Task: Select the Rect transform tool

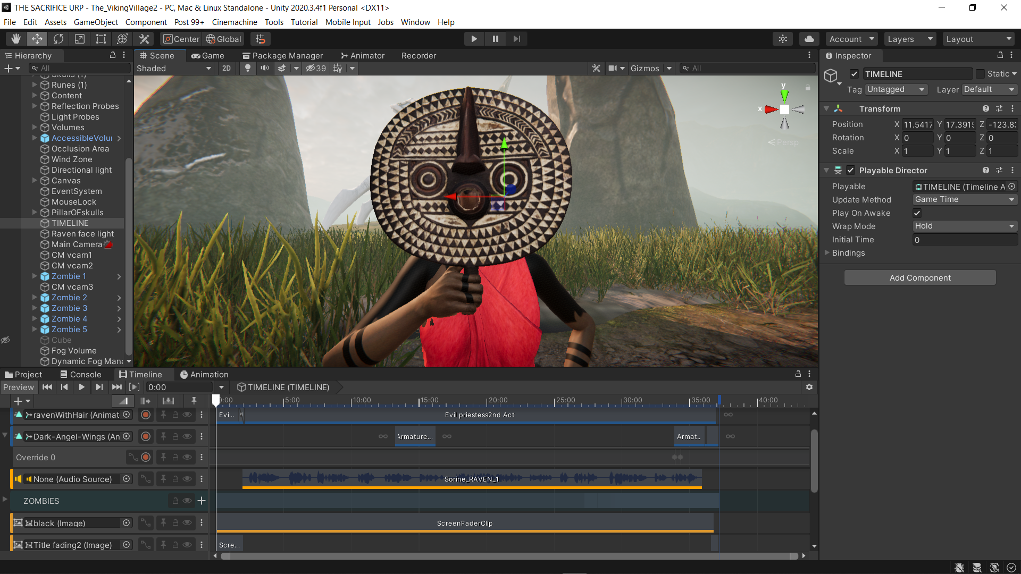Action: [101, 39]
